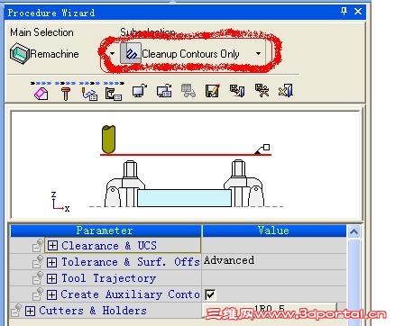The height and width of the screenshot is (326, 404).
Task: Click the Remachine label text
Action: pos(54,54)
